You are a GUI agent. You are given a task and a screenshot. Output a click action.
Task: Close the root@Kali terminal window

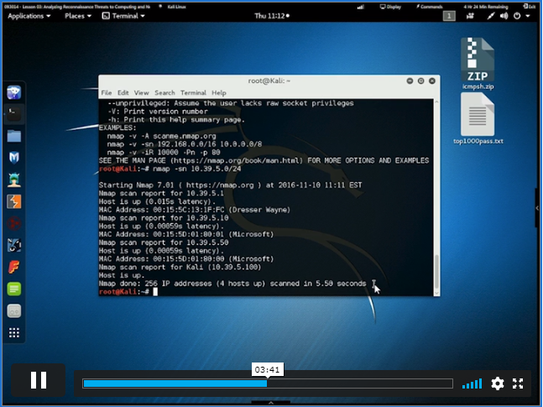432,81
